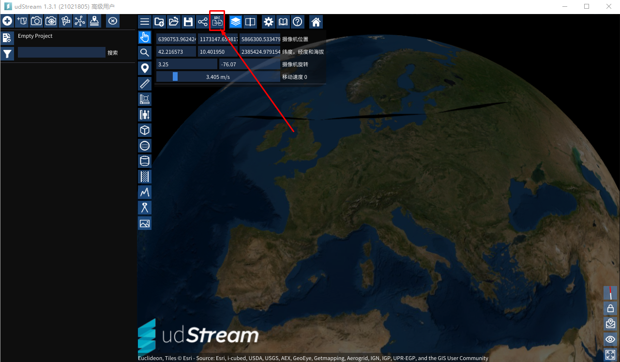Screen dimensions: 620x362
Task: Select the area measurement tool
Action: click(145, 99)
